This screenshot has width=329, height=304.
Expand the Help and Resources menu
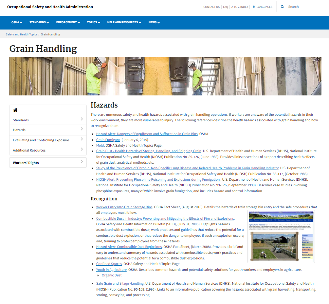(x=124, y=22)
